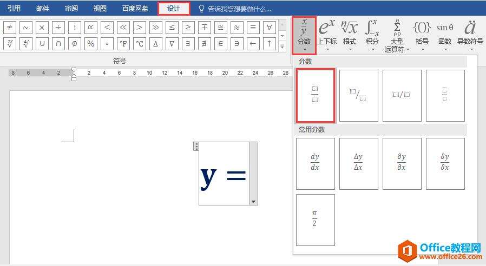
Task: Switch to the 审阅 tab
Action: click(x=71, y=9)
